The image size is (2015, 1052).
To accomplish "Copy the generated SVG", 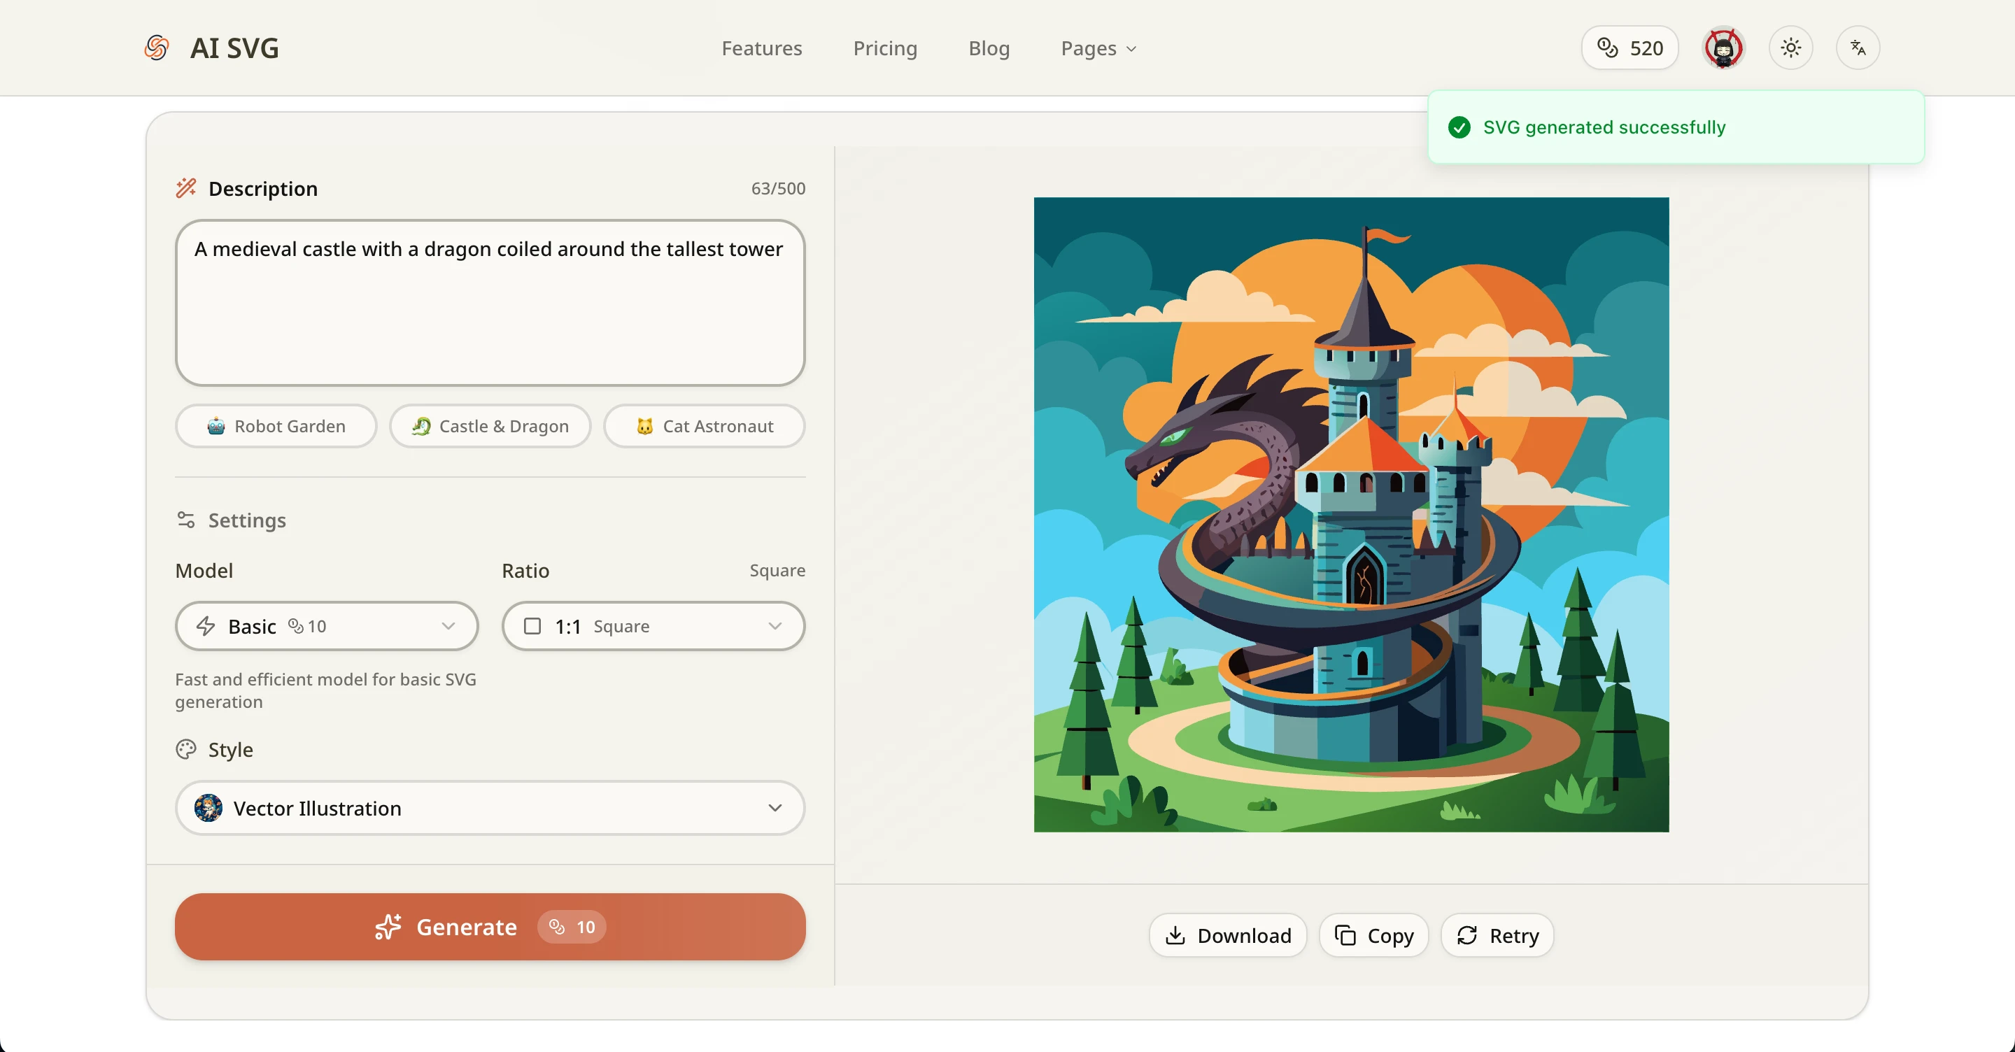I will coord(1373,935).
